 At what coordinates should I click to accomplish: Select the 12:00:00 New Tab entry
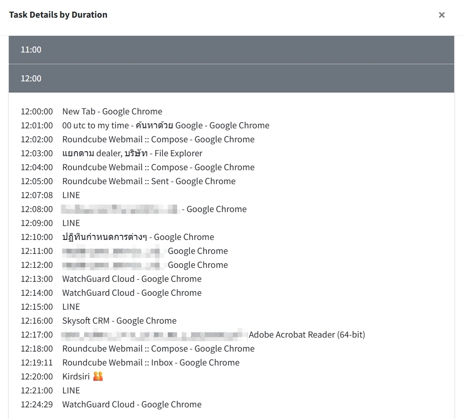92,112
